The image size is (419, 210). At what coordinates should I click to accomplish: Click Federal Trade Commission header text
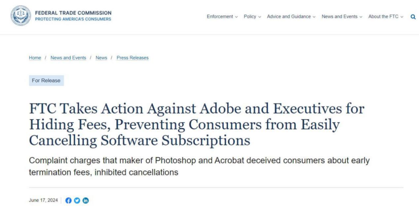coord(73,13)
